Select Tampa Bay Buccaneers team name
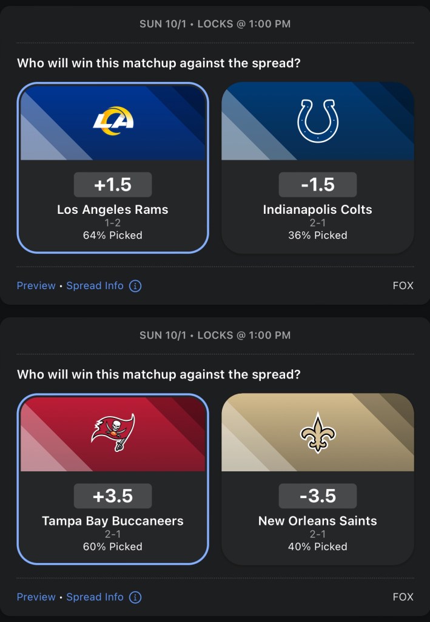The height and width of the screenshot is (622, 430). point(113,521)
